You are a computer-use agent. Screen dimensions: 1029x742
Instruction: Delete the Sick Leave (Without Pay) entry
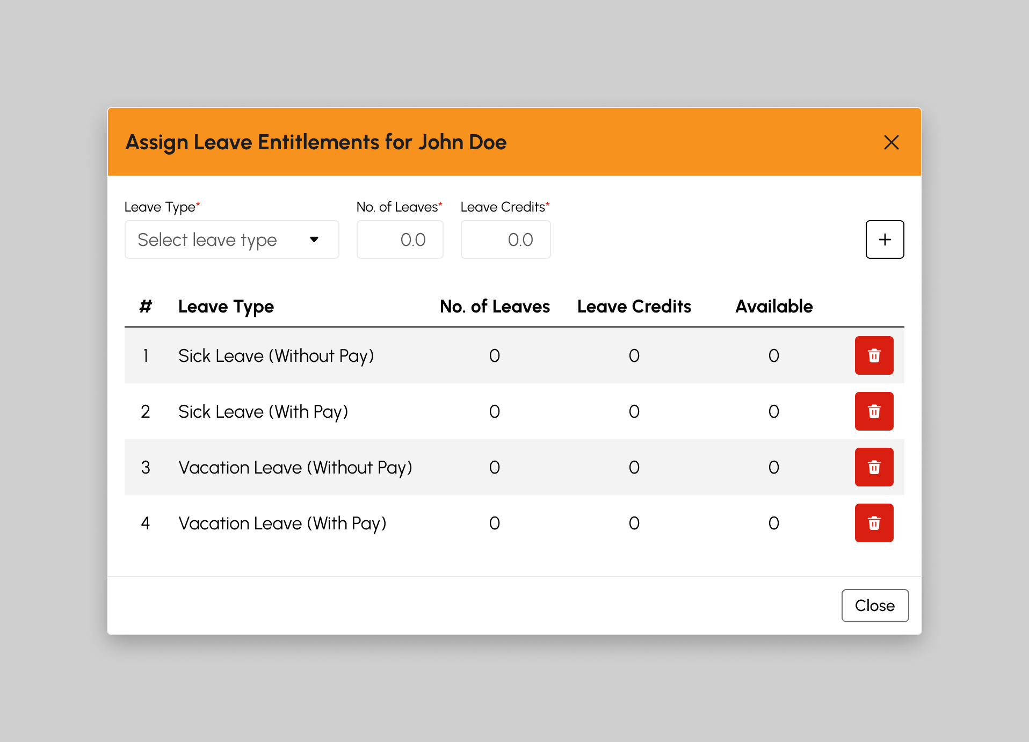[x=874, y=355]
